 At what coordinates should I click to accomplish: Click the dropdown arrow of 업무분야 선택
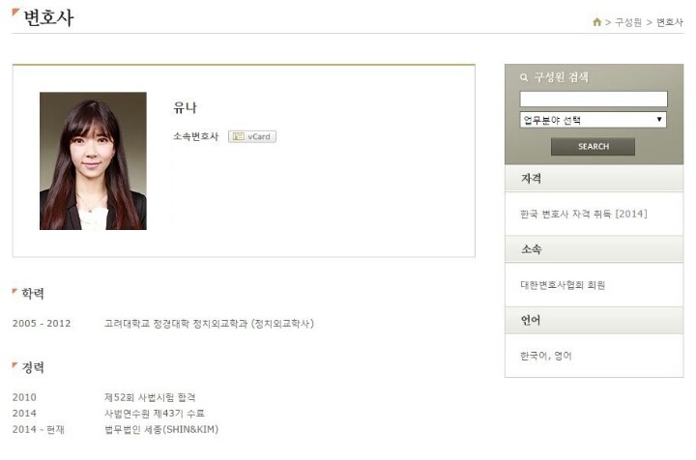point(659,119)
